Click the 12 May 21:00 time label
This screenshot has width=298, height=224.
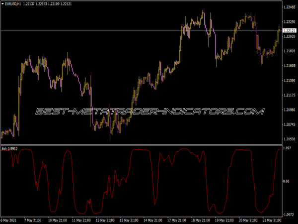pos(105,220)
